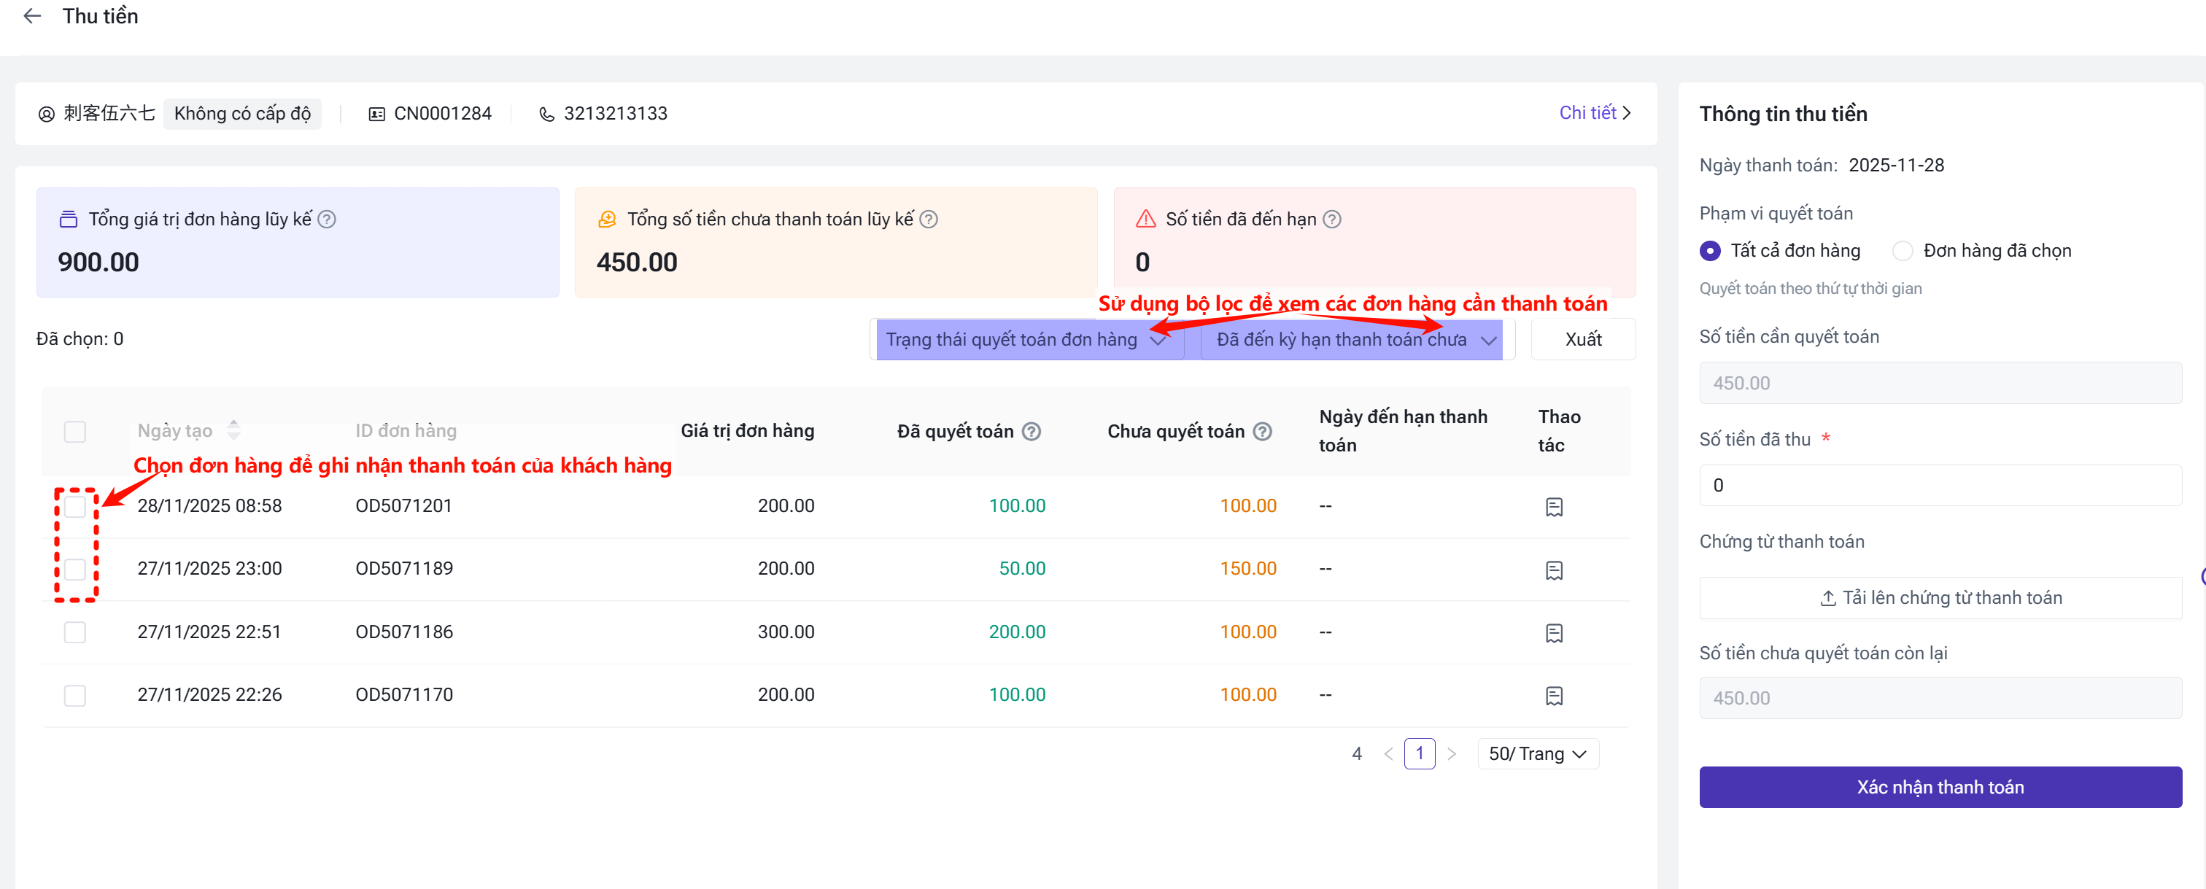
Task: Click the Xác nhận thanh toán button
Action: pyautogui.click(x=1940, y=787)
